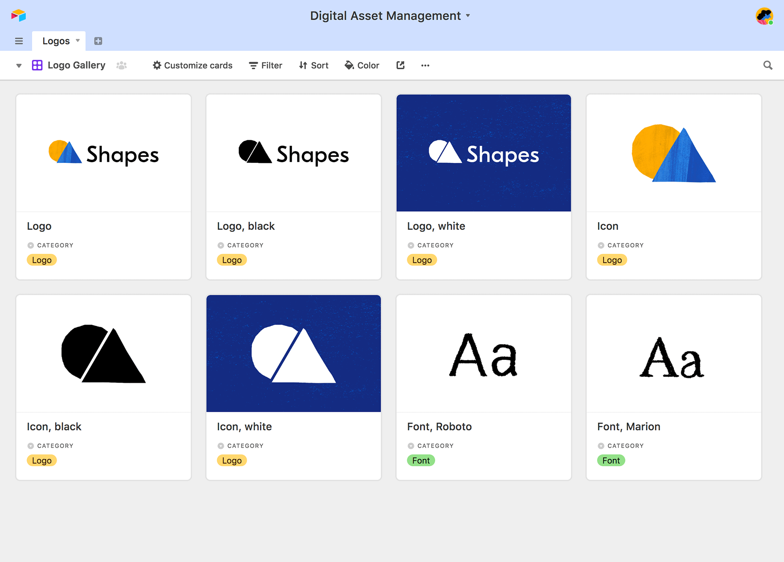
Task: Open the hamburger tables menu
Action: [x=19, y=41]
